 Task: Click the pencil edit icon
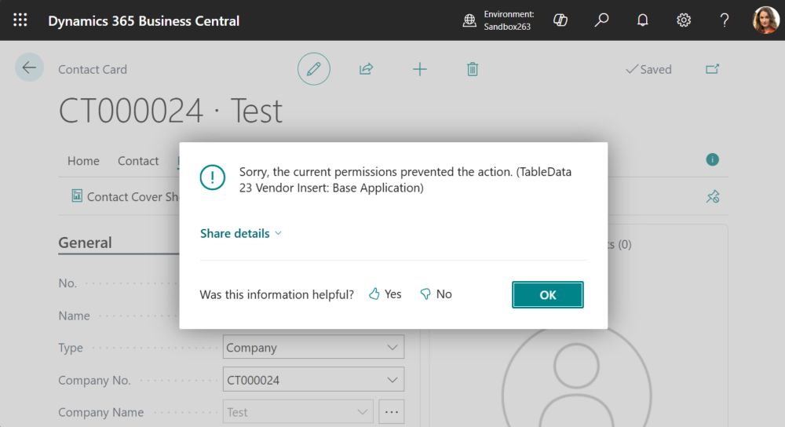tap(314, 68)
